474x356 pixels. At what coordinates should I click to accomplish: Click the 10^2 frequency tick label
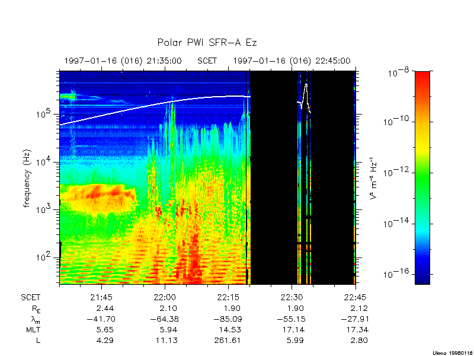point(47,257)
